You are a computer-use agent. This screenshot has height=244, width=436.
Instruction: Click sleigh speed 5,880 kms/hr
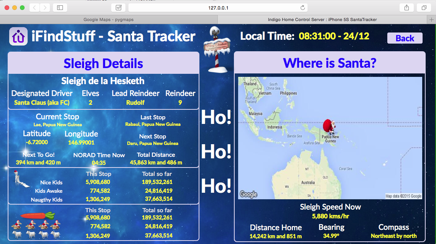tap(330, 216)
